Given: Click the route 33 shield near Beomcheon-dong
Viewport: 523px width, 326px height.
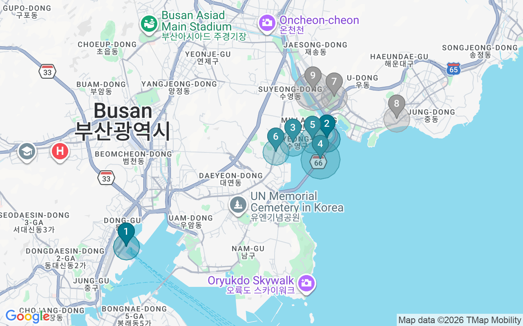Looking at the screenshot, I should 107,178.
